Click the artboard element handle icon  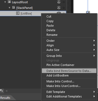(88, 12)
